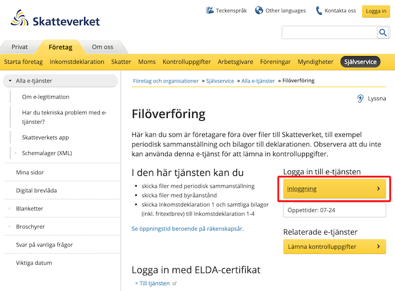Click the phone icon for Kontakta oss

319,10
